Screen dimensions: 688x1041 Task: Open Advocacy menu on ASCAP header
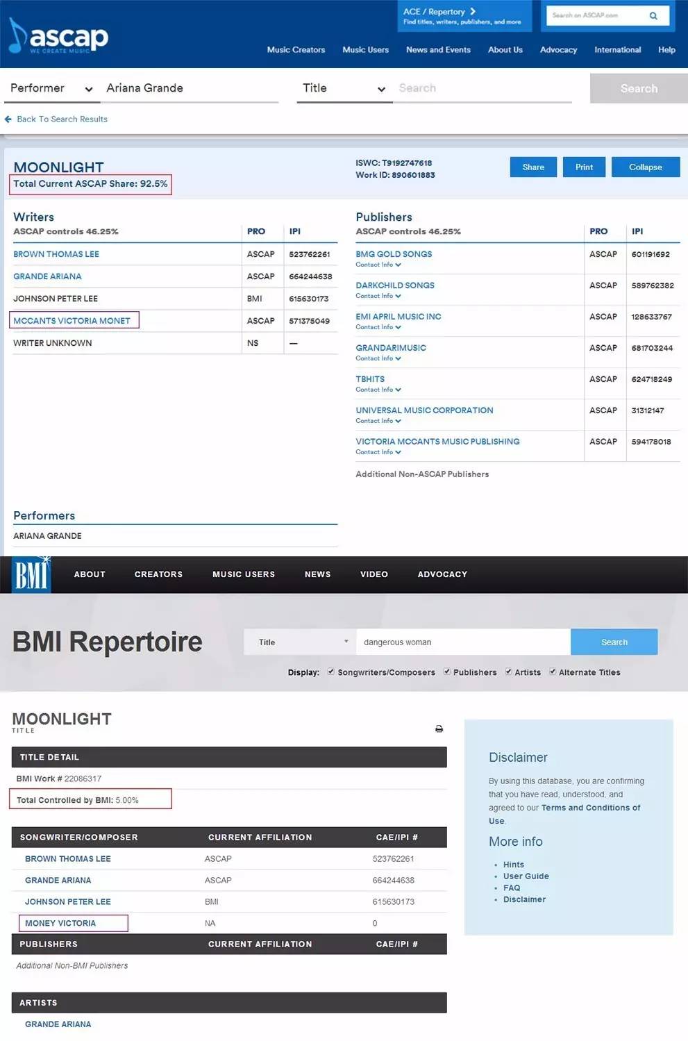point(559,50)
